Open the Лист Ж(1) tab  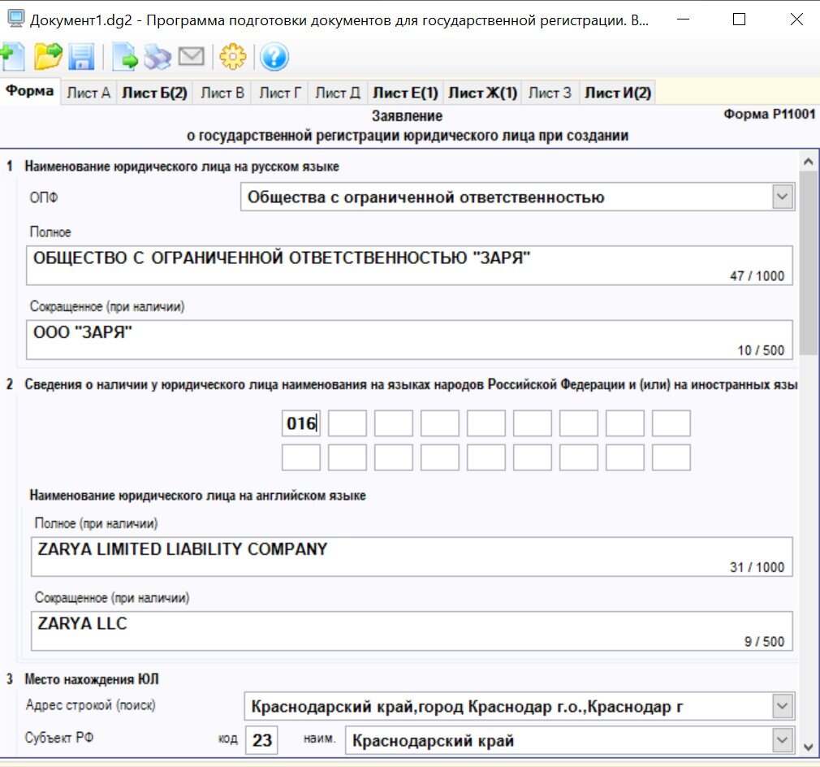[x=482, y=93]
